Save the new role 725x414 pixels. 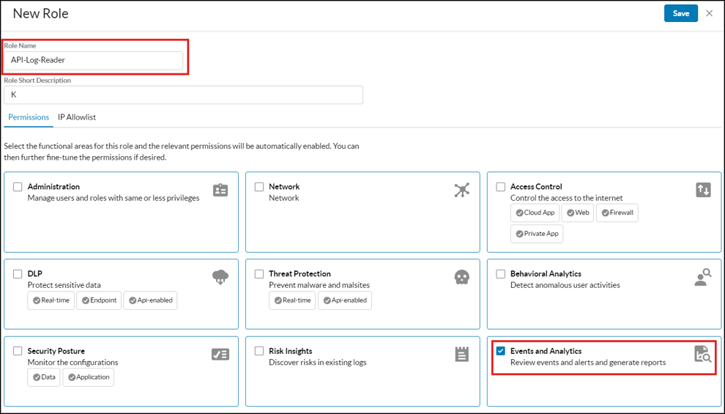pos(680,13)
